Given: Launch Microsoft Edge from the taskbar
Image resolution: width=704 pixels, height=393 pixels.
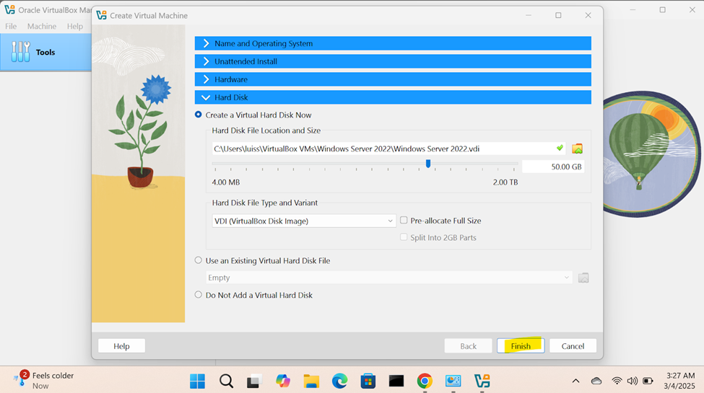Looking at the screenshot, I should tap(339, 381).
